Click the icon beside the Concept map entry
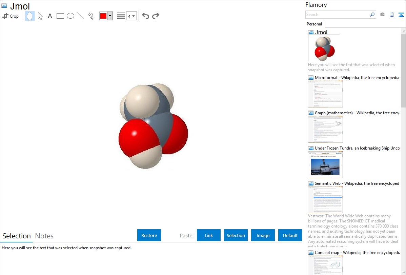This screenshot has width=406, height=275. 311,253
